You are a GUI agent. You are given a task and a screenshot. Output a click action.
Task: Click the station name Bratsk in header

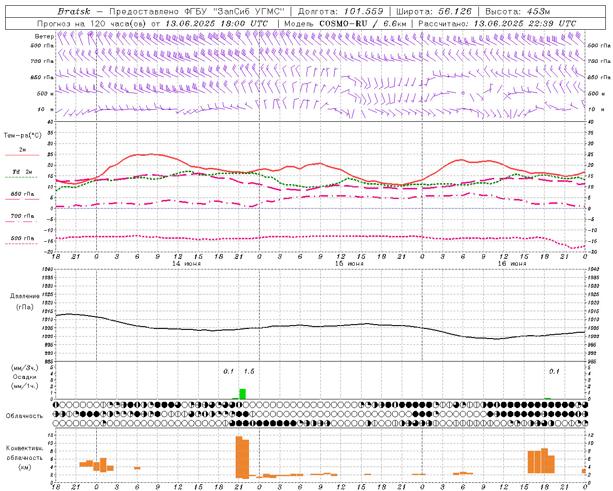[x=74, y=12]
